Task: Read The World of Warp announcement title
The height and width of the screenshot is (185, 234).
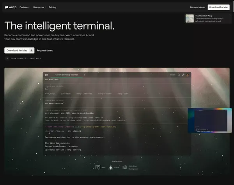Action: pos(204,16)
